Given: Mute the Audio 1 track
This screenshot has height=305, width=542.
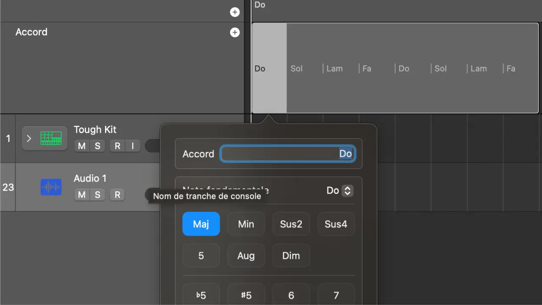Looking at the screenshot, I should 82,195.
